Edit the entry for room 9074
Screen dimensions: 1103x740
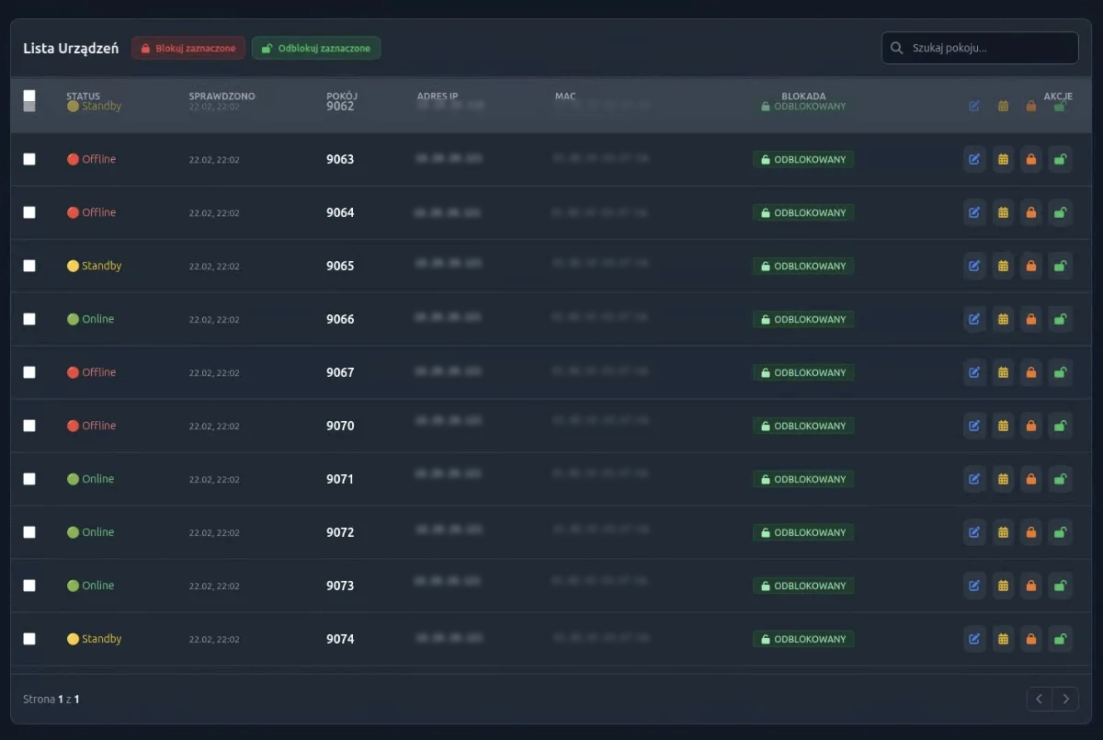(x=974, y=638)
